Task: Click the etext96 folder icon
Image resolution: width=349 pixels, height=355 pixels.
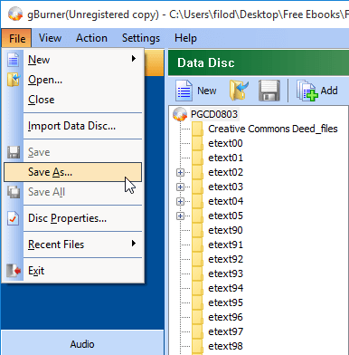Action: point(197,317)
